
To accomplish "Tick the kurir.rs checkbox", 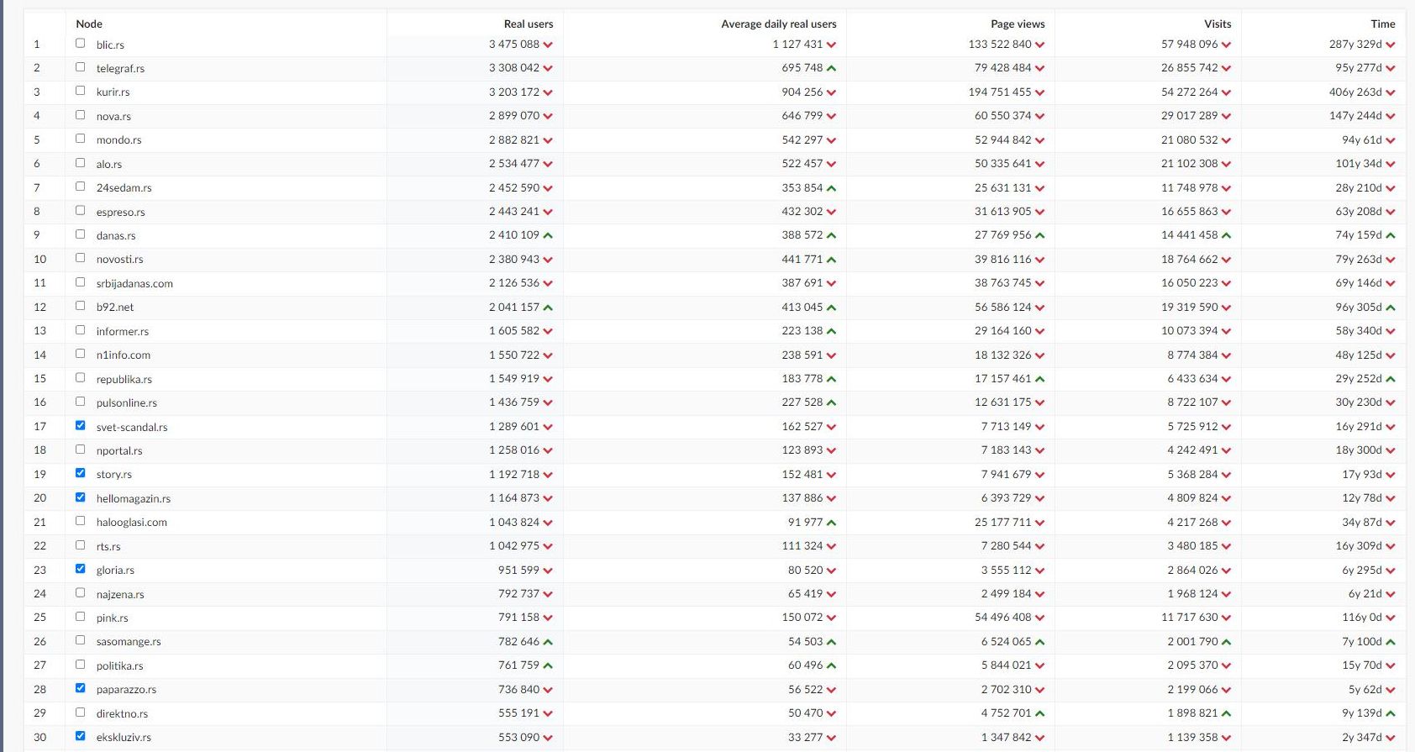I will pos(81,91).
